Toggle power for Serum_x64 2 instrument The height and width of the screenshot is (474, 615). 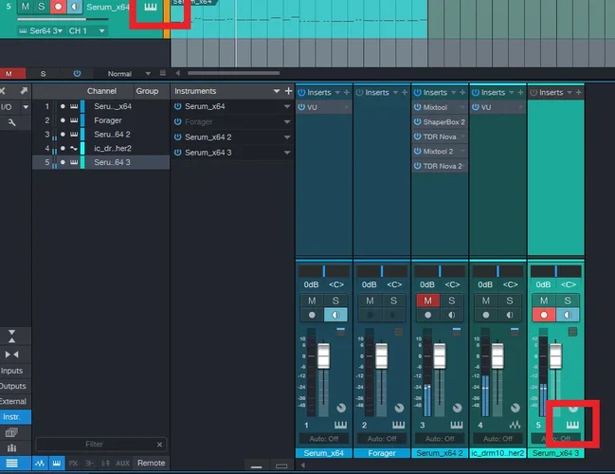(178, 137)
